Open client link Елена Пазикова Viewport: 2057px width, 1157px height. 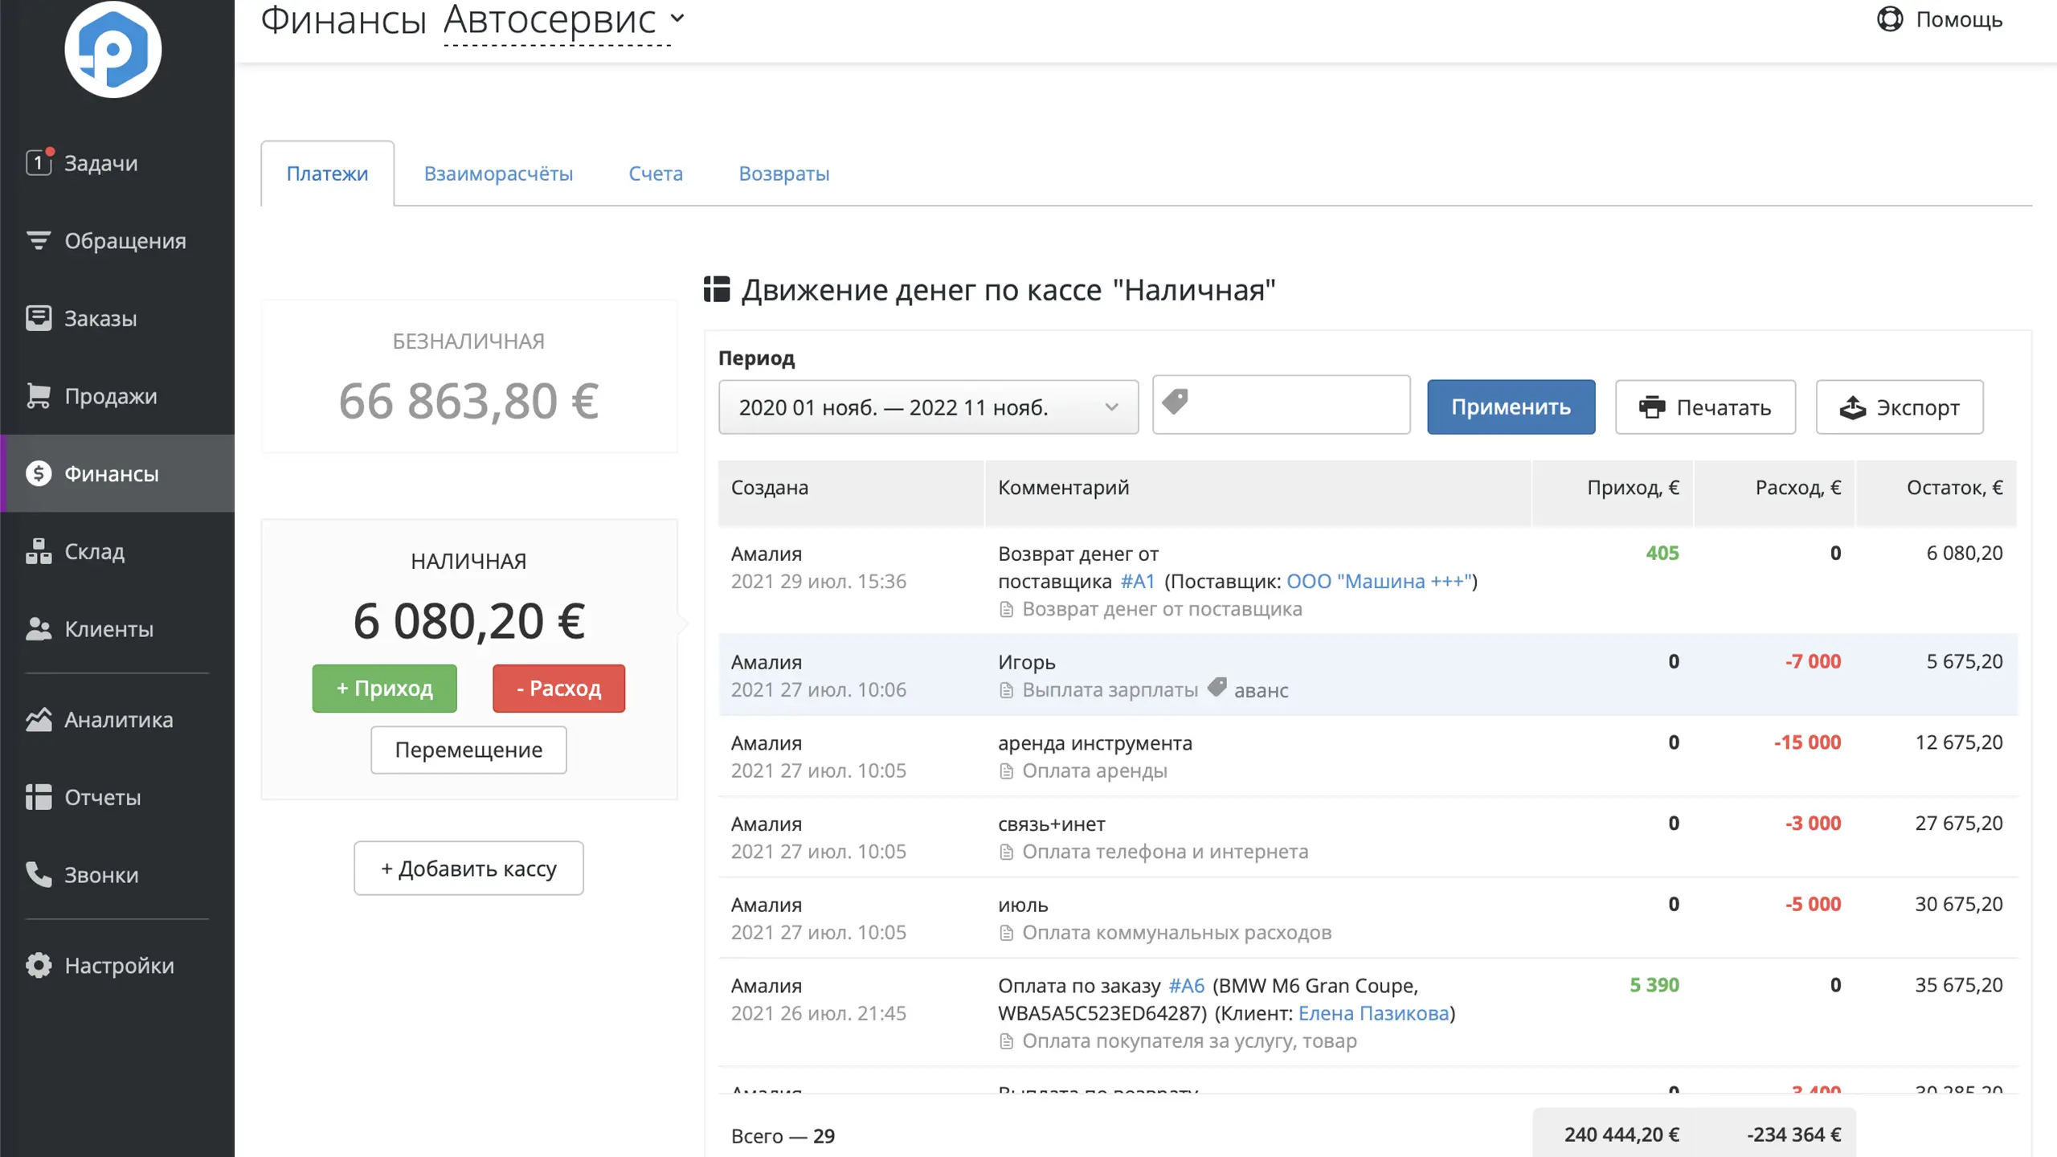click(x=1373, y=1013)
